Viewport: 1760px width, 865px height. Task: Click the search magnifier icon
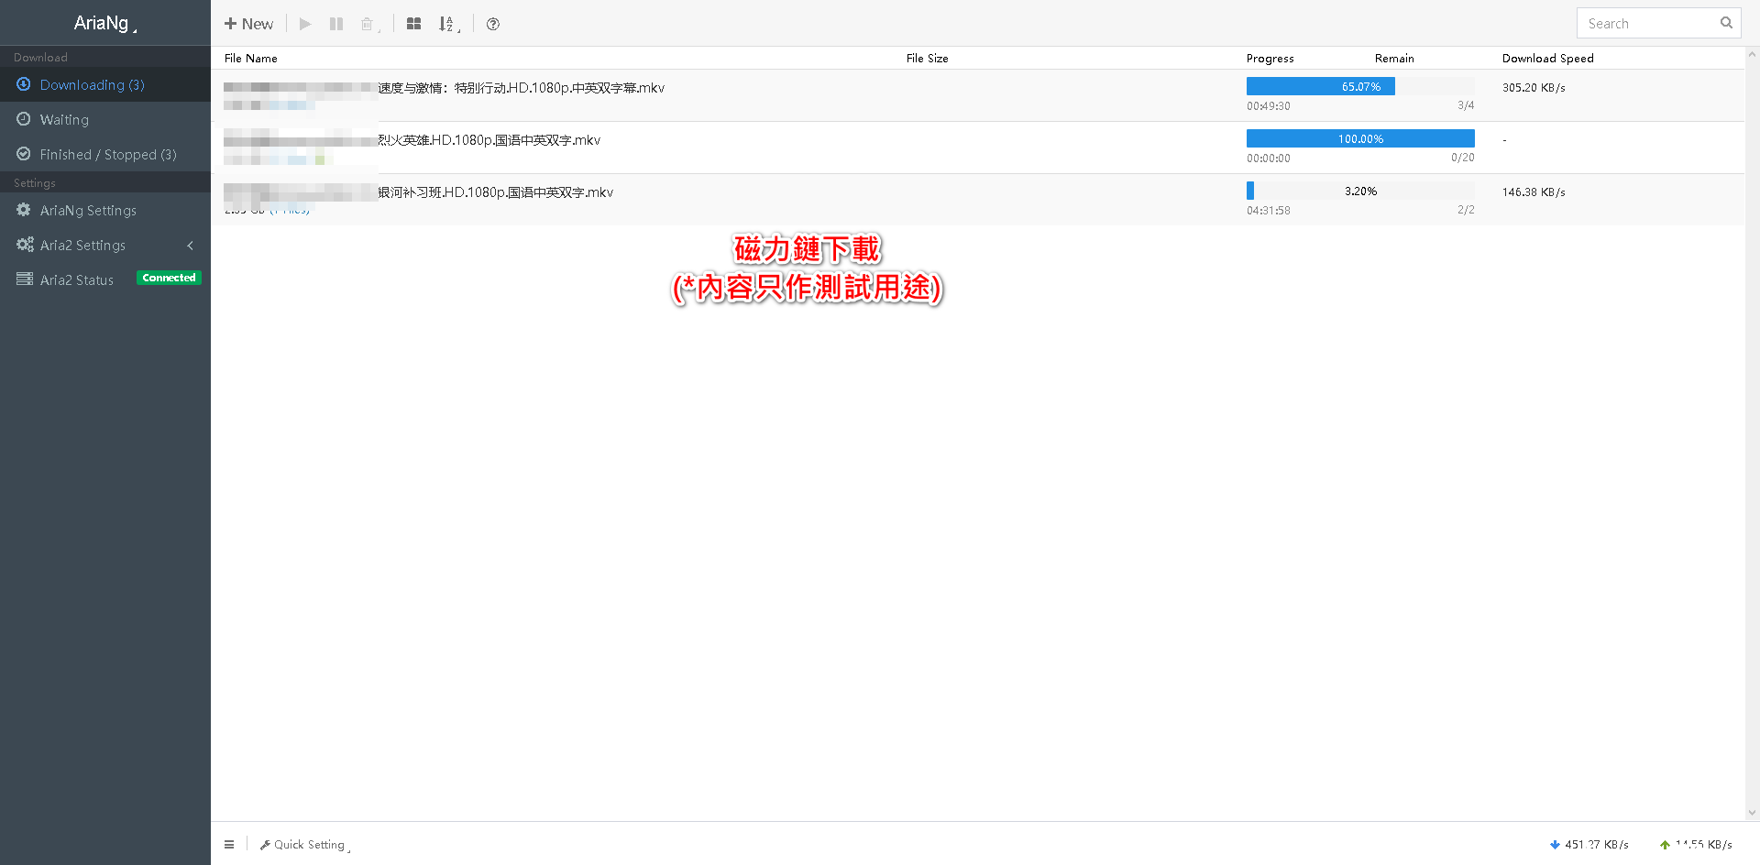point(1726,23)
